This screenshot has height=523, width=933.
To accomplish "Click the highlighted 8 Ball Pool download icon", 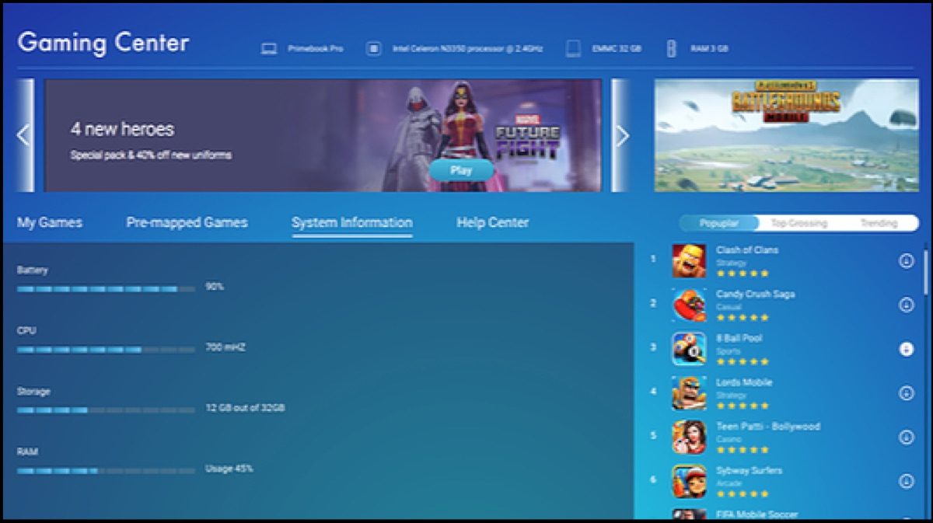I will coord(906,350).
